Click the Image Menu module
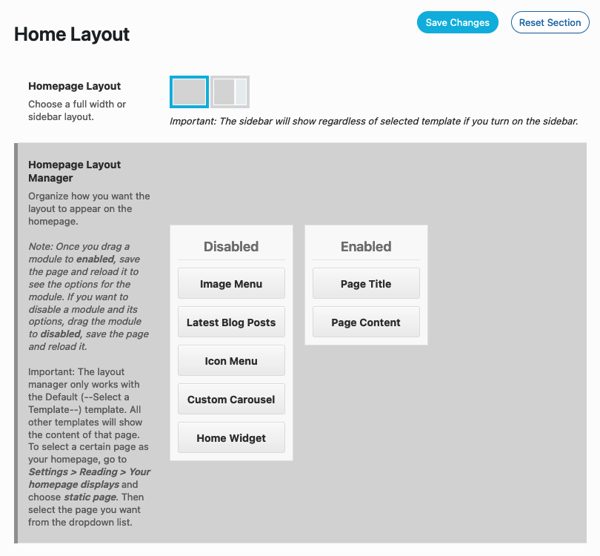 [x=231, y=283]
